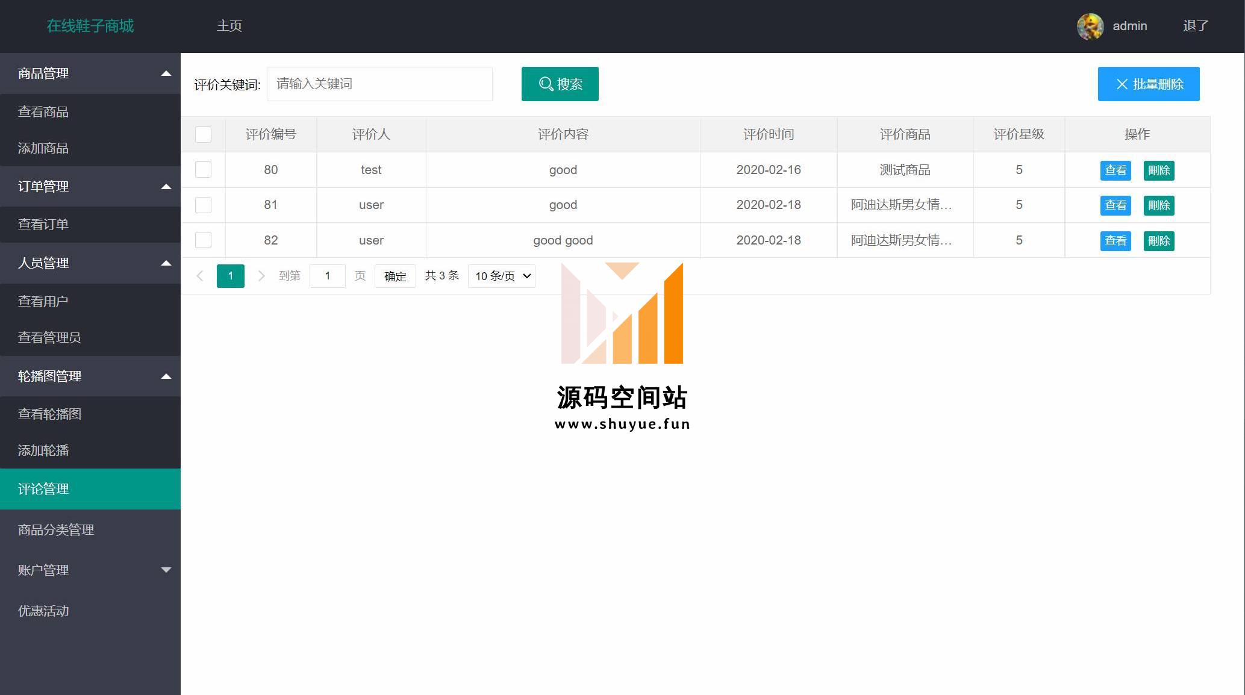The image size is (1245, 695).
Task: Open 添加商品 in the sidebar
Action: pyautogui.click(x=90, y=148)
